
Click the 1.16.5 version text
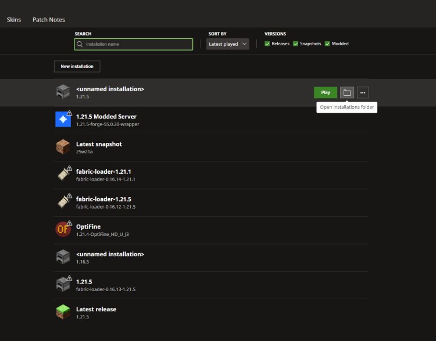pos(83,262)
